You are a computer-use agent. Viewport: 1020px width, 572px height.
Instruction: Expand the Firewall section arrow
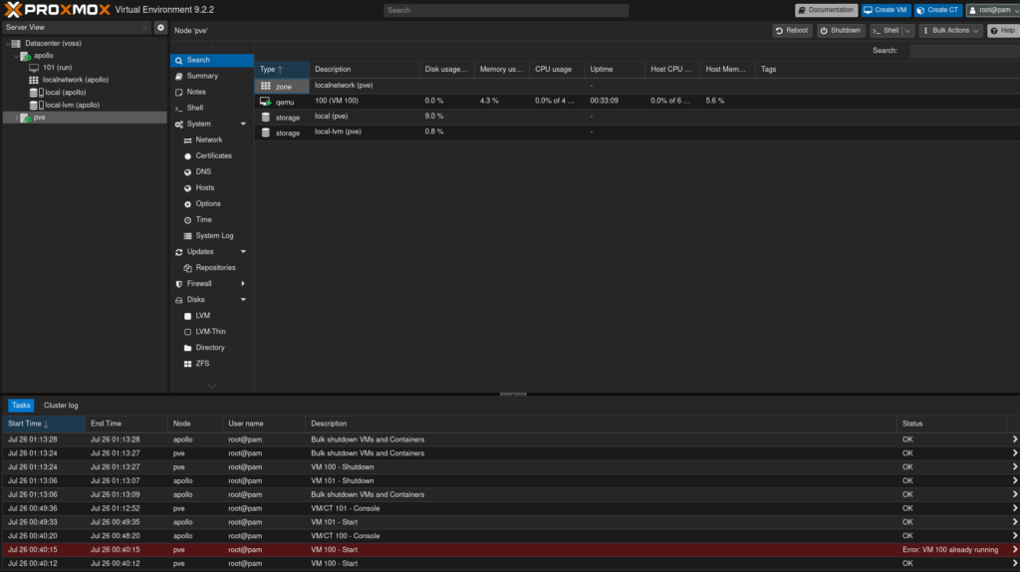pos(243,284)
